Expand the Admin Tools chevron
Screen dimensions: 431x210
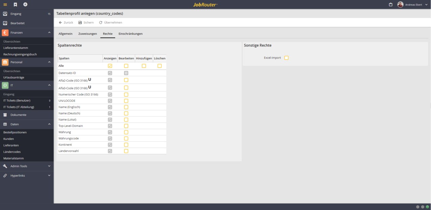(49, 166)
